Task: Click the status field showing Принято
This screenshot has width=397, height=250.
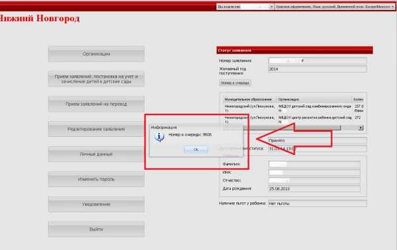Action: (x=317, y=140)
